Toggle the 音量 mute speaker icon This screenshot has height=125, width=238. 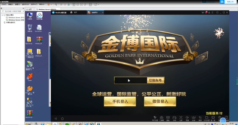tap(187, 118)
